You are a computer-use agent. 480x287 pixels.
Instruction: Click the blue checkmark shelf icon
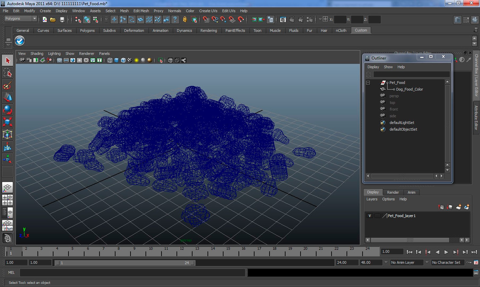(x=20, y=41)
